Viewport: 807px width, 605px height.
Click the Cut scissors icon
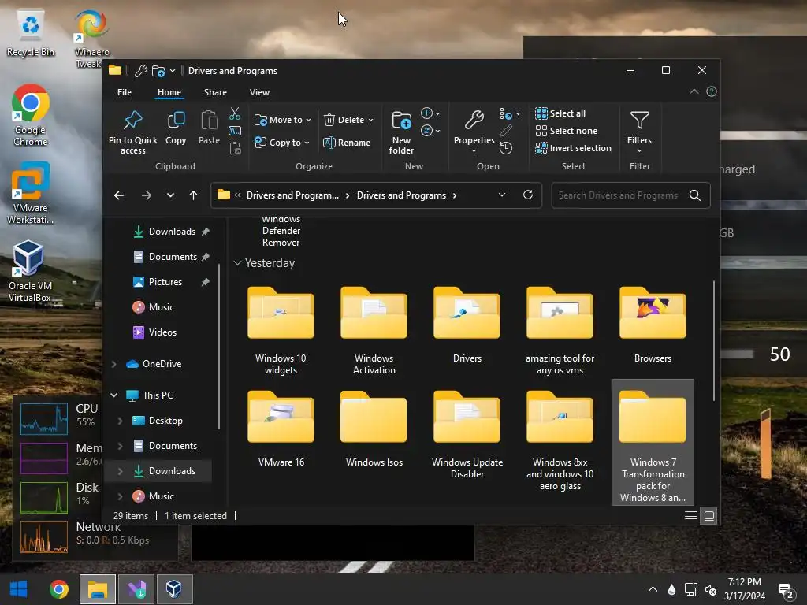coord(235,113)
